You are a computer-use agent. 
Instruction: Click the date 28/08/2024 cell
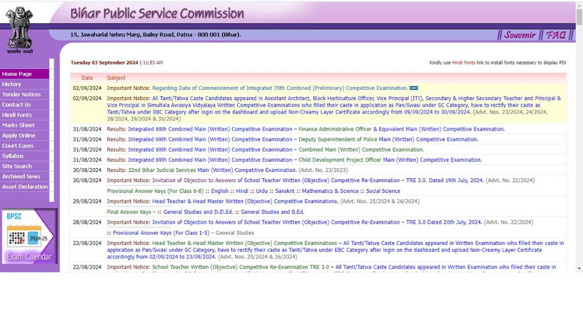coord(87,222)
